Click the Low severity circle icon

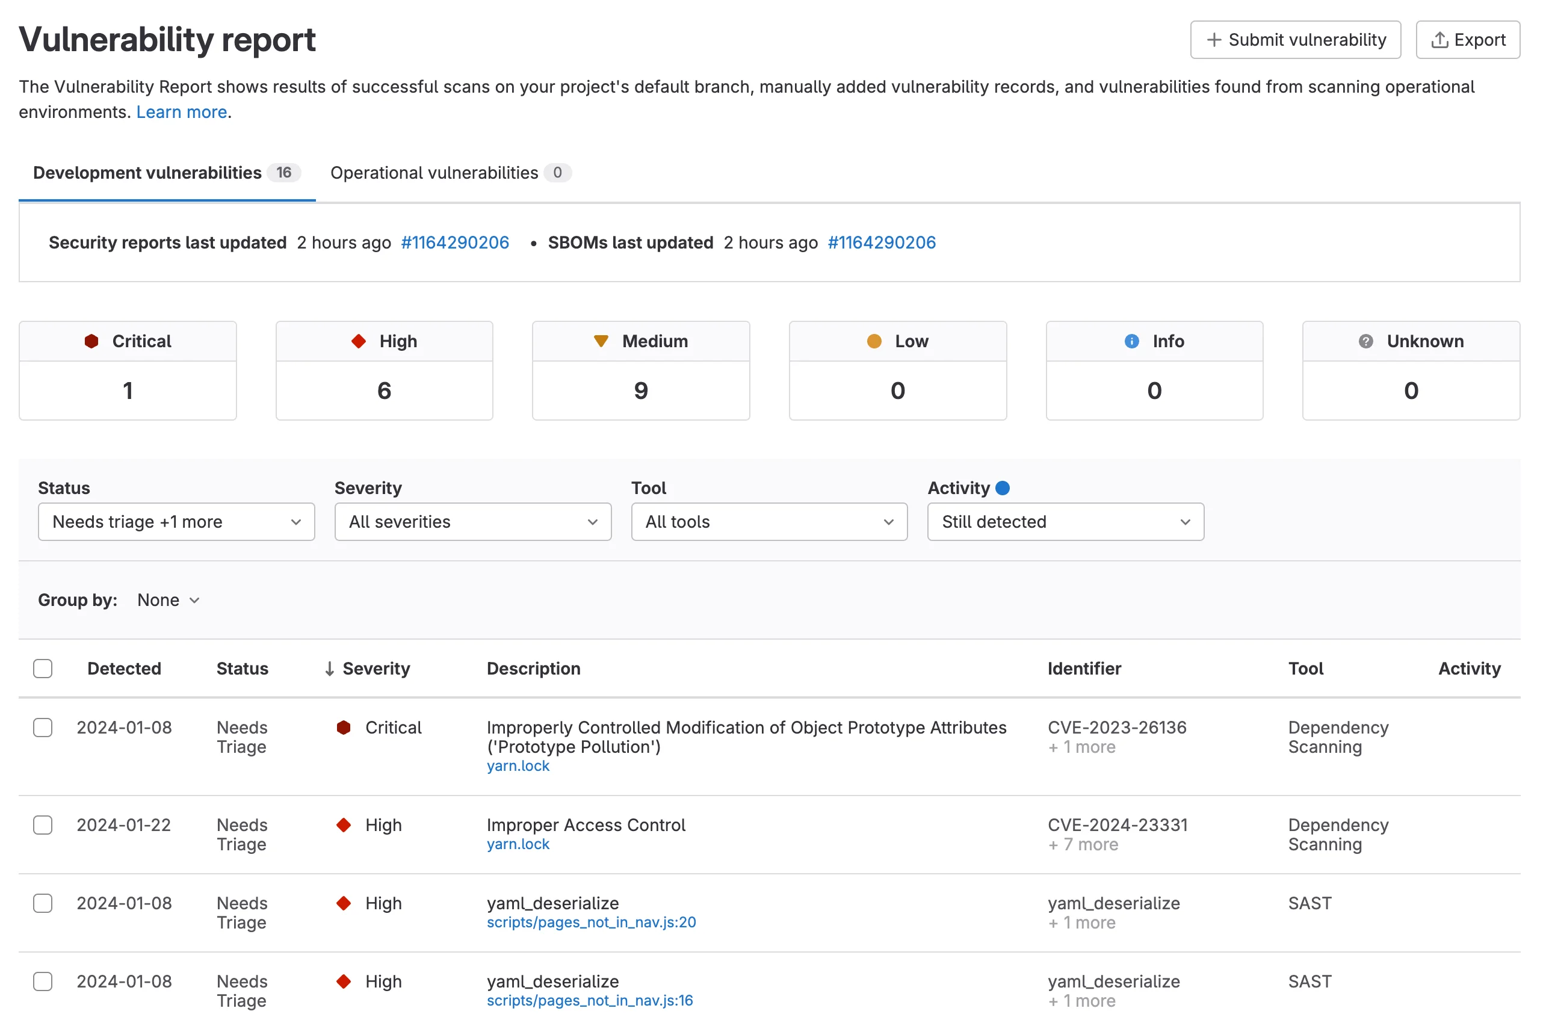coord(874,341)
